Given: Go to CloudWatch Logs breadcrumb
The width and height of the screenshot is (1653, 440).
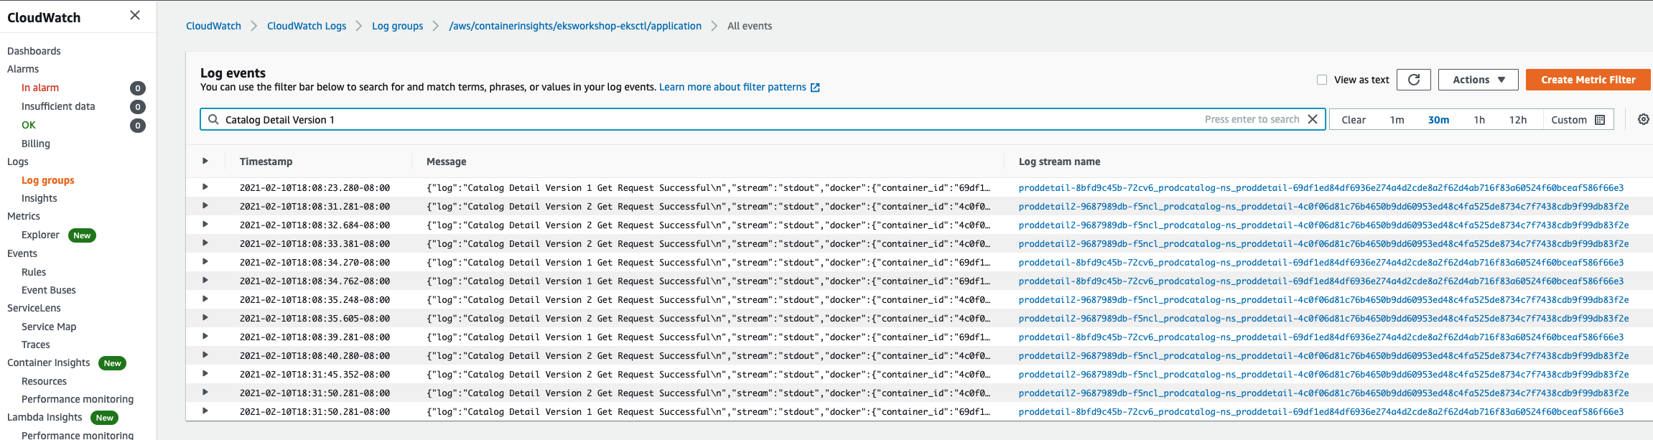Looking at the screenshot, I should pos(307,26).
